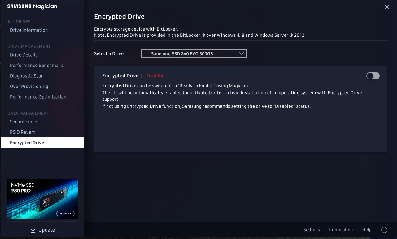Go to Drive Details
The height and width of the screenshot is (239, 397).
pos(24,55)
